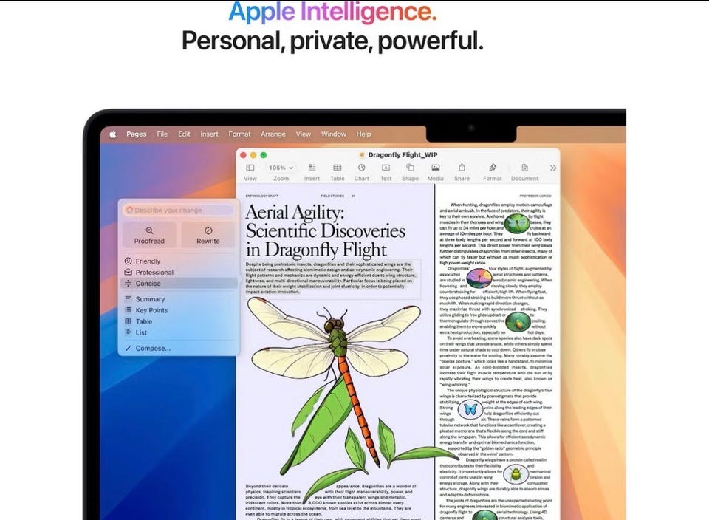This screenshot has width=709, height=520.
Task: Open the Apple menu logo
Action: [x=112, y=134]
